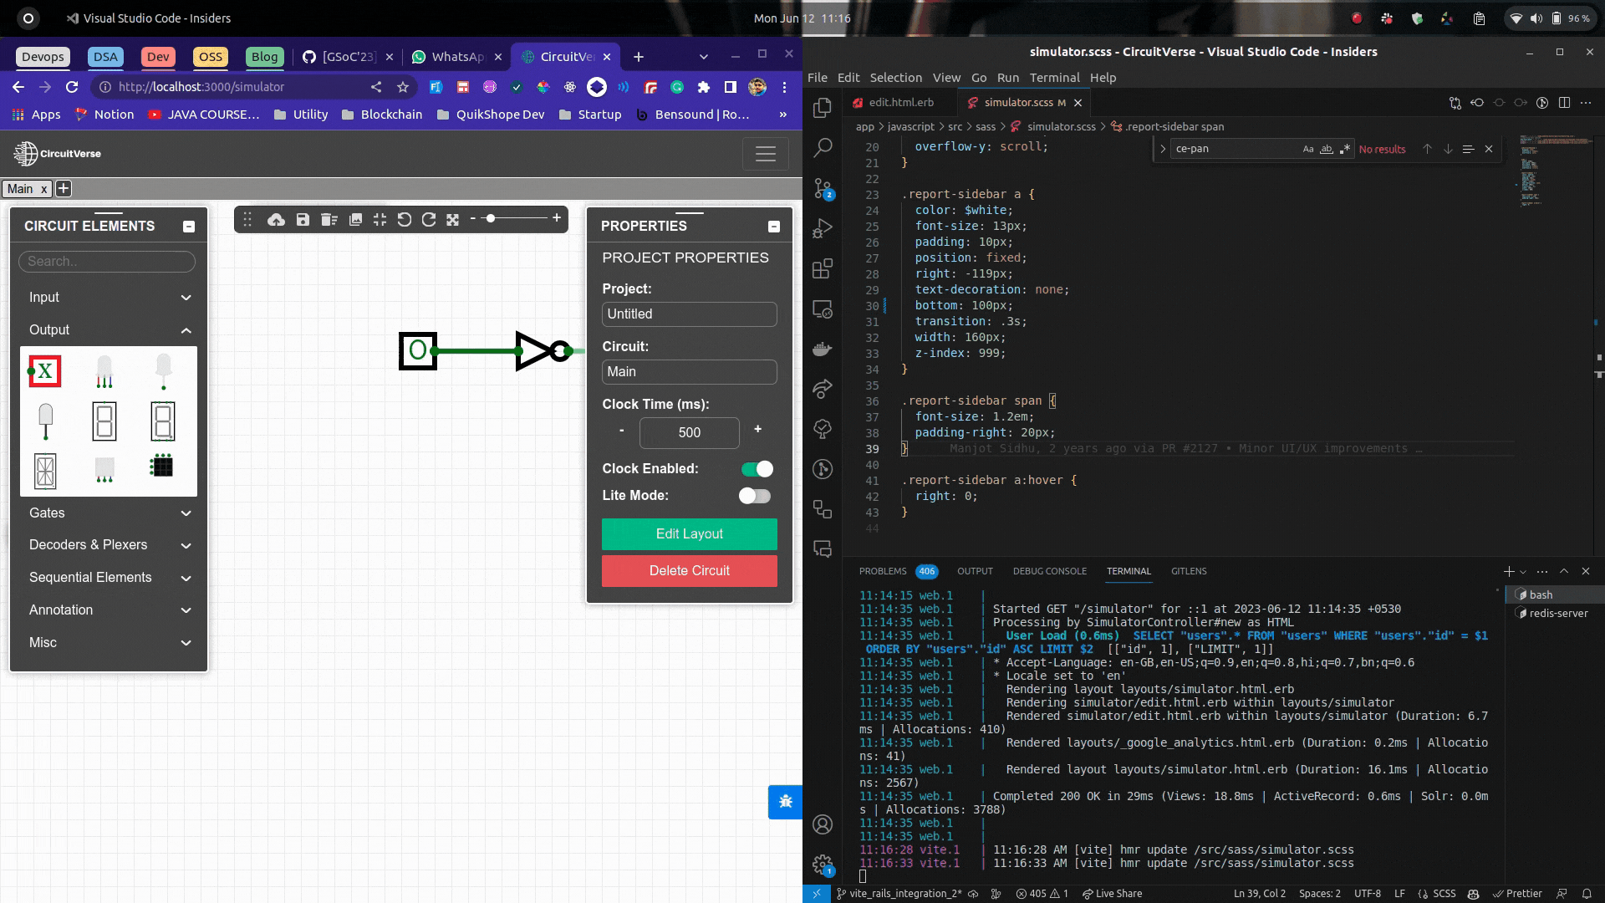
Task: Open the bug report floating button
Action: click(785, 802)
